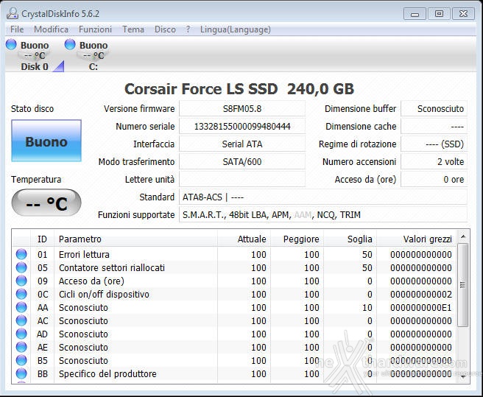Image resolution: width=483 pixels, height=397 pixels.
Task: Open the ? help menu
Action: (x=188, y=29)
